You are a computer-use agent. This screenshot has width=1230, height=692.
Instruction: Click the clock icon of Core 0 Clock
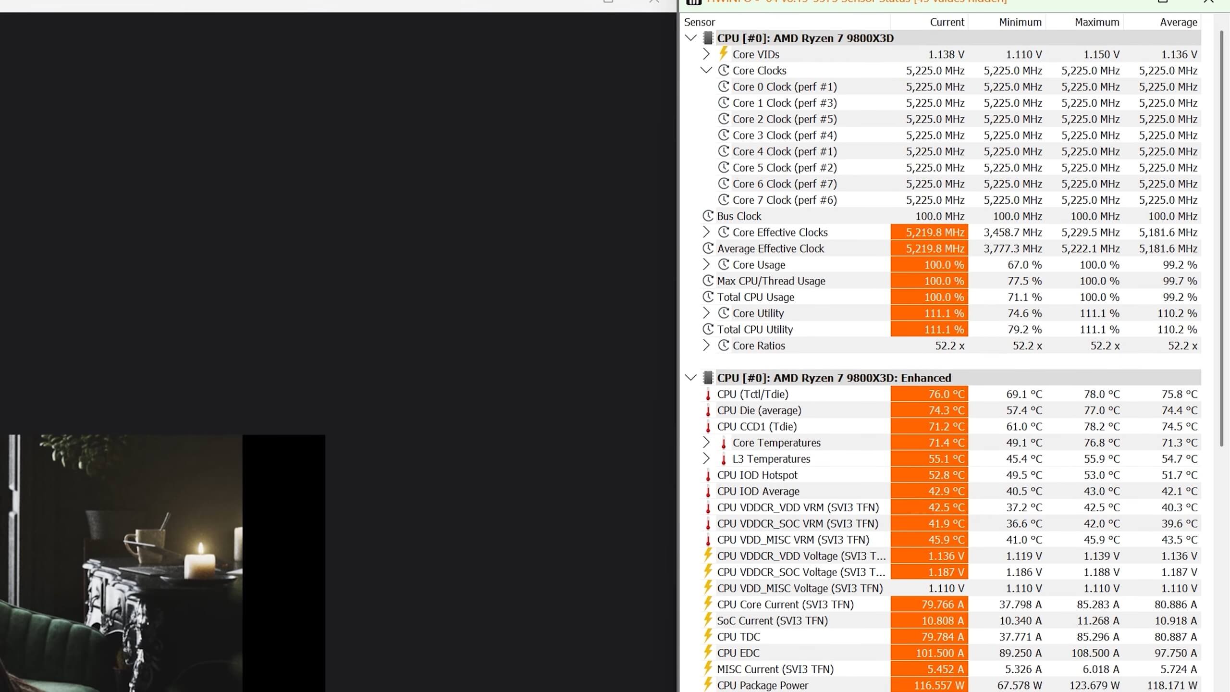723,86
